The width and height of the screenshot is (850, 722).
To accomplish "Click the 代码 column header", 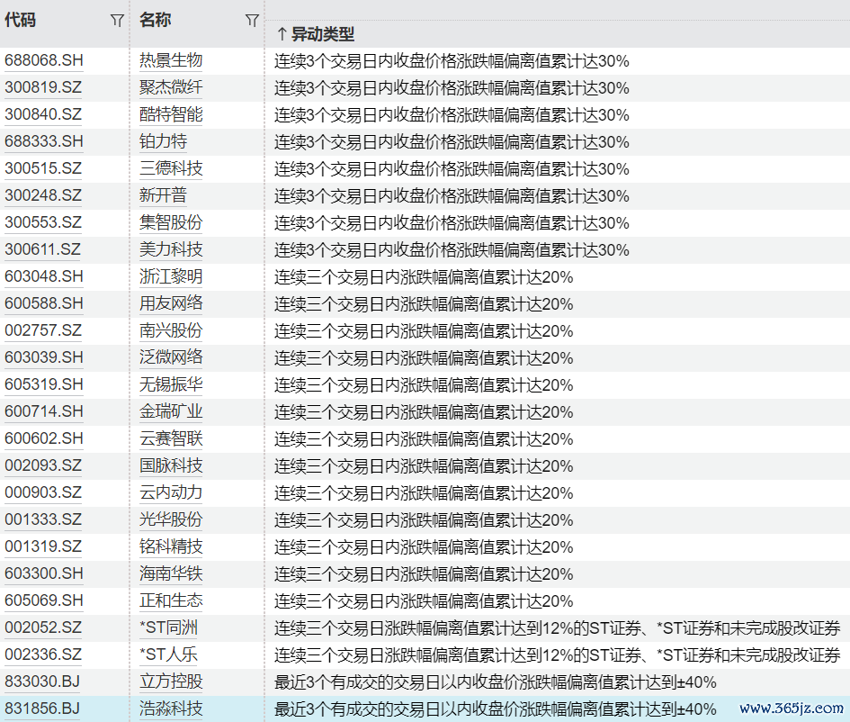I will pos(21,20).
